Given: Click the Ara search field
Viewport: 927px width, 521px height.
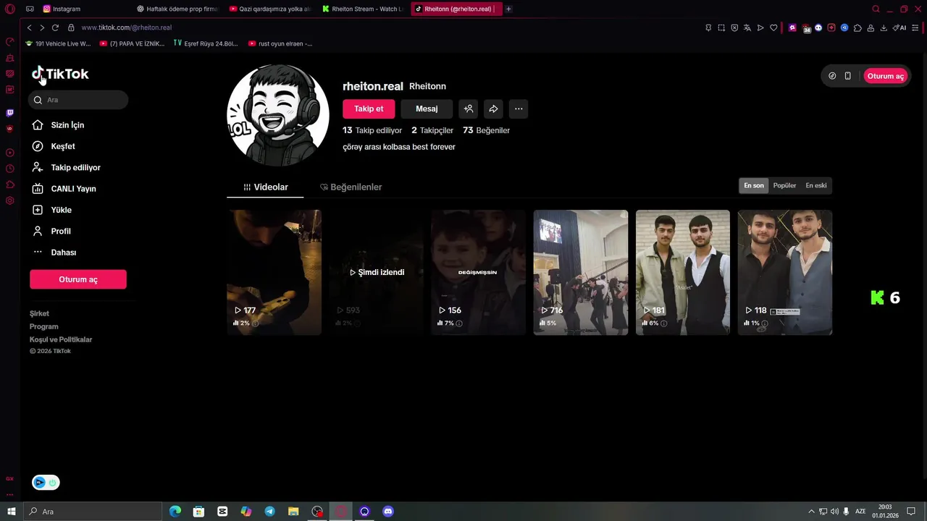Looking at the screenshot, I should pos(78,100).
